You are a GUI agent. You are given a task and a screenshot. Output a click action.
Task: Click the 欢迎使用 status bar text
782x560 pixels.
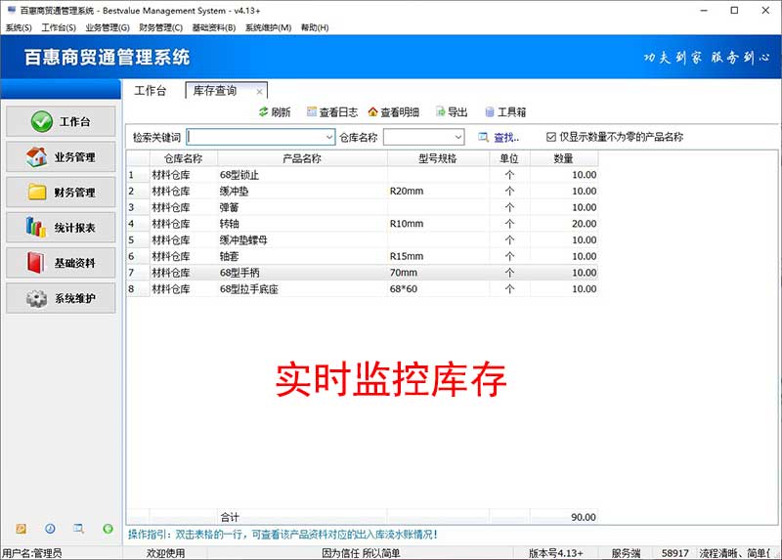(x=165, y=553)
